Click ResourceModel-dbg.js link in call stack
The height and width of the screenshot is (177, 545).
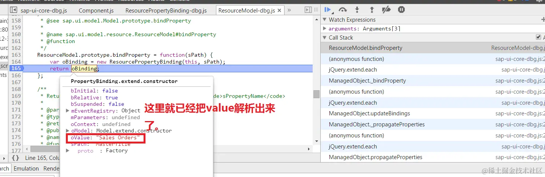pos(518,48)
